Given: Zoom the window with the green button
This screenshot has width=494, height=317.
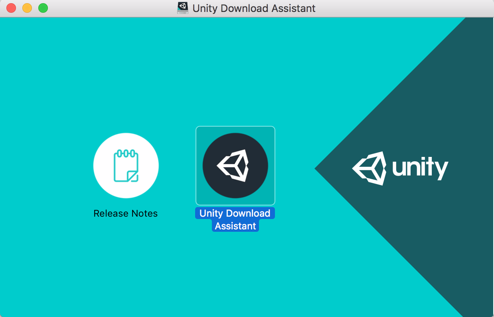Looking at the screenshot, I should coord(43,8).
